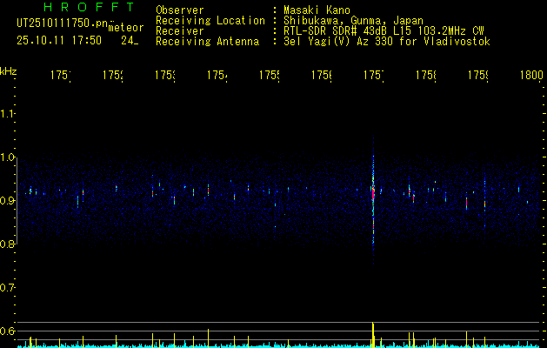Click receiver info RTL-SDR SDR# 43dB

tap(337, 31)
